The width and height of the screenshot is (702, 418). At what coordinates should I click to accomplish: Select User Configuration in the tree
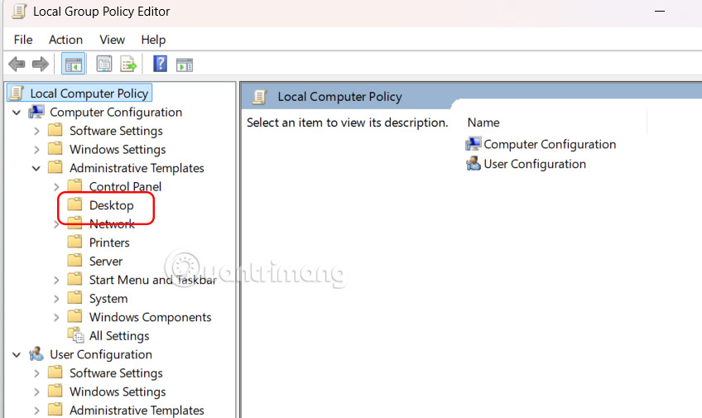pyautogui.click(x=101, y=354)
